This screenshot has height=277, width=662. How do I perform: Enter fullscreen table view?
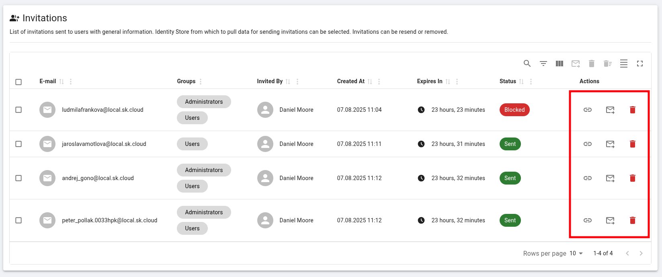point(639,64)
